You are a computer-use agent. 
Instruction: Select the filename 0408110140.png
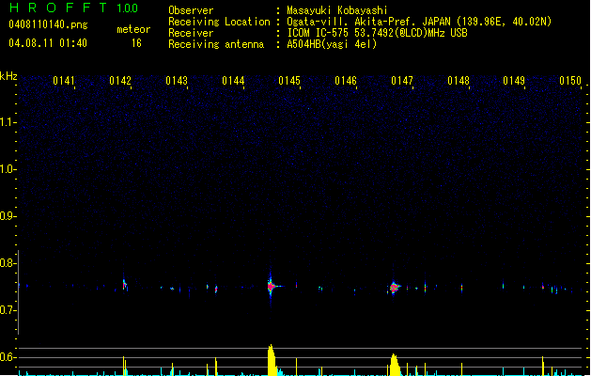click(48, 25)
